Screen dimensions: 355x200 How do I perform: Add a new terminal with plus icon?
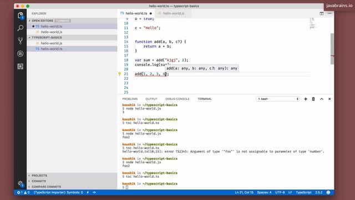(306, 99)
